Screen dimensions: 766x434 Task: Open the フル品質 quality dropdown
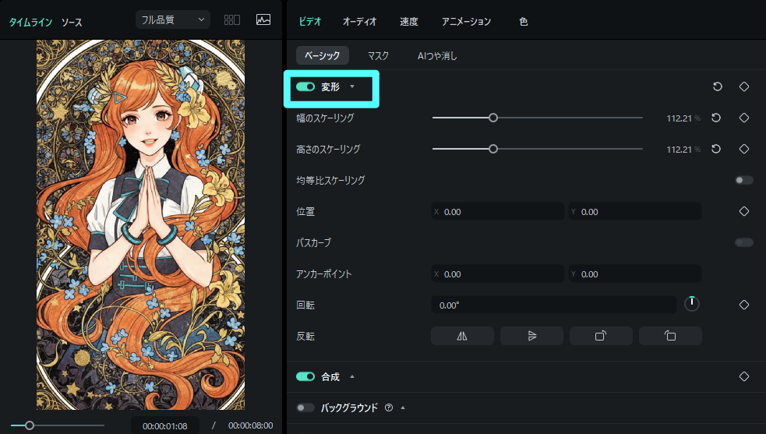[x=173, y=19]
